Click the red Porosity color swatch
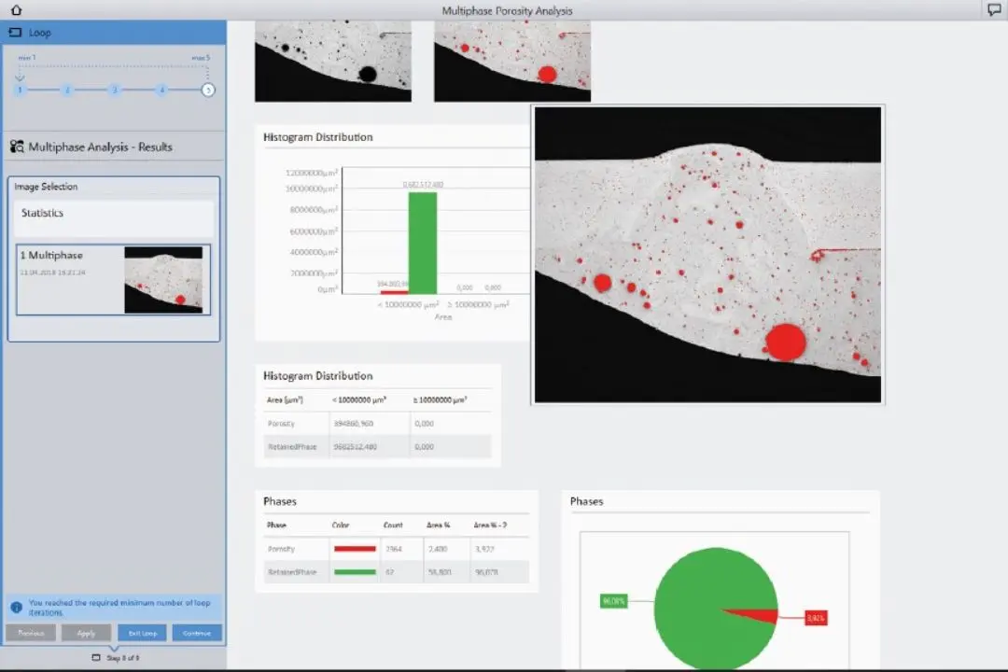Image resolution: width=1008 pixels, height=672 pixels. point(355,549)
